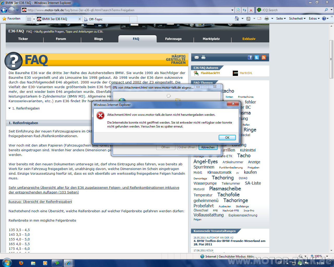Click the compatibility view icon

click(238, 10)
